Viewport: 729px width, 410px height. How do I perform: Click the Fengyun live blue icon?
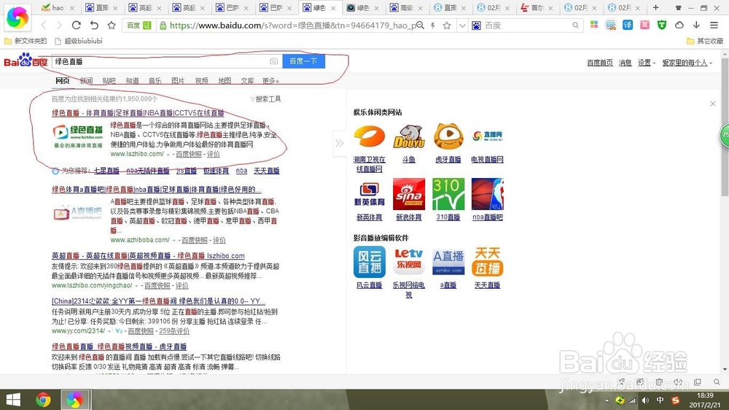pyautogui.click(x=369, y=262)
